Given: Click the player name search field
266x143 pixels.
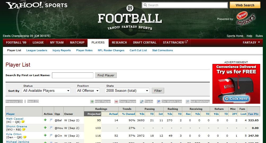Looking at the screenshot, I should click(x=73, y=75).
